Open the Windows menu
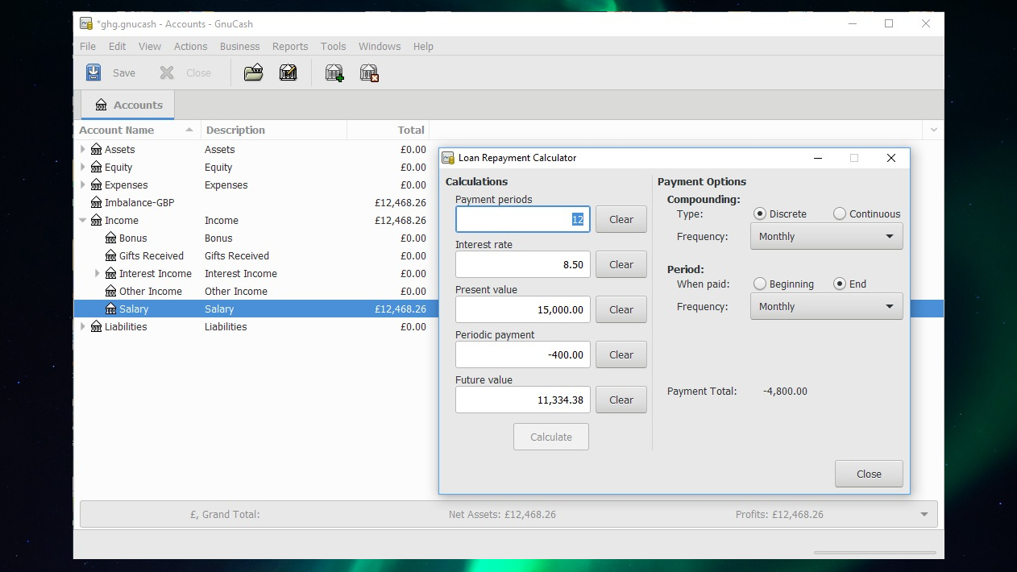Image resolution: width=1017 pixels, height=572 pixels. click(x=380, y=46)
